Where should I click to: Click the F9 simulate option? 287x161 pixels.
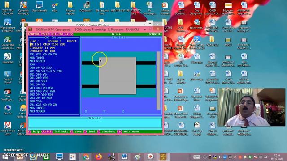[x=106, y=131]
